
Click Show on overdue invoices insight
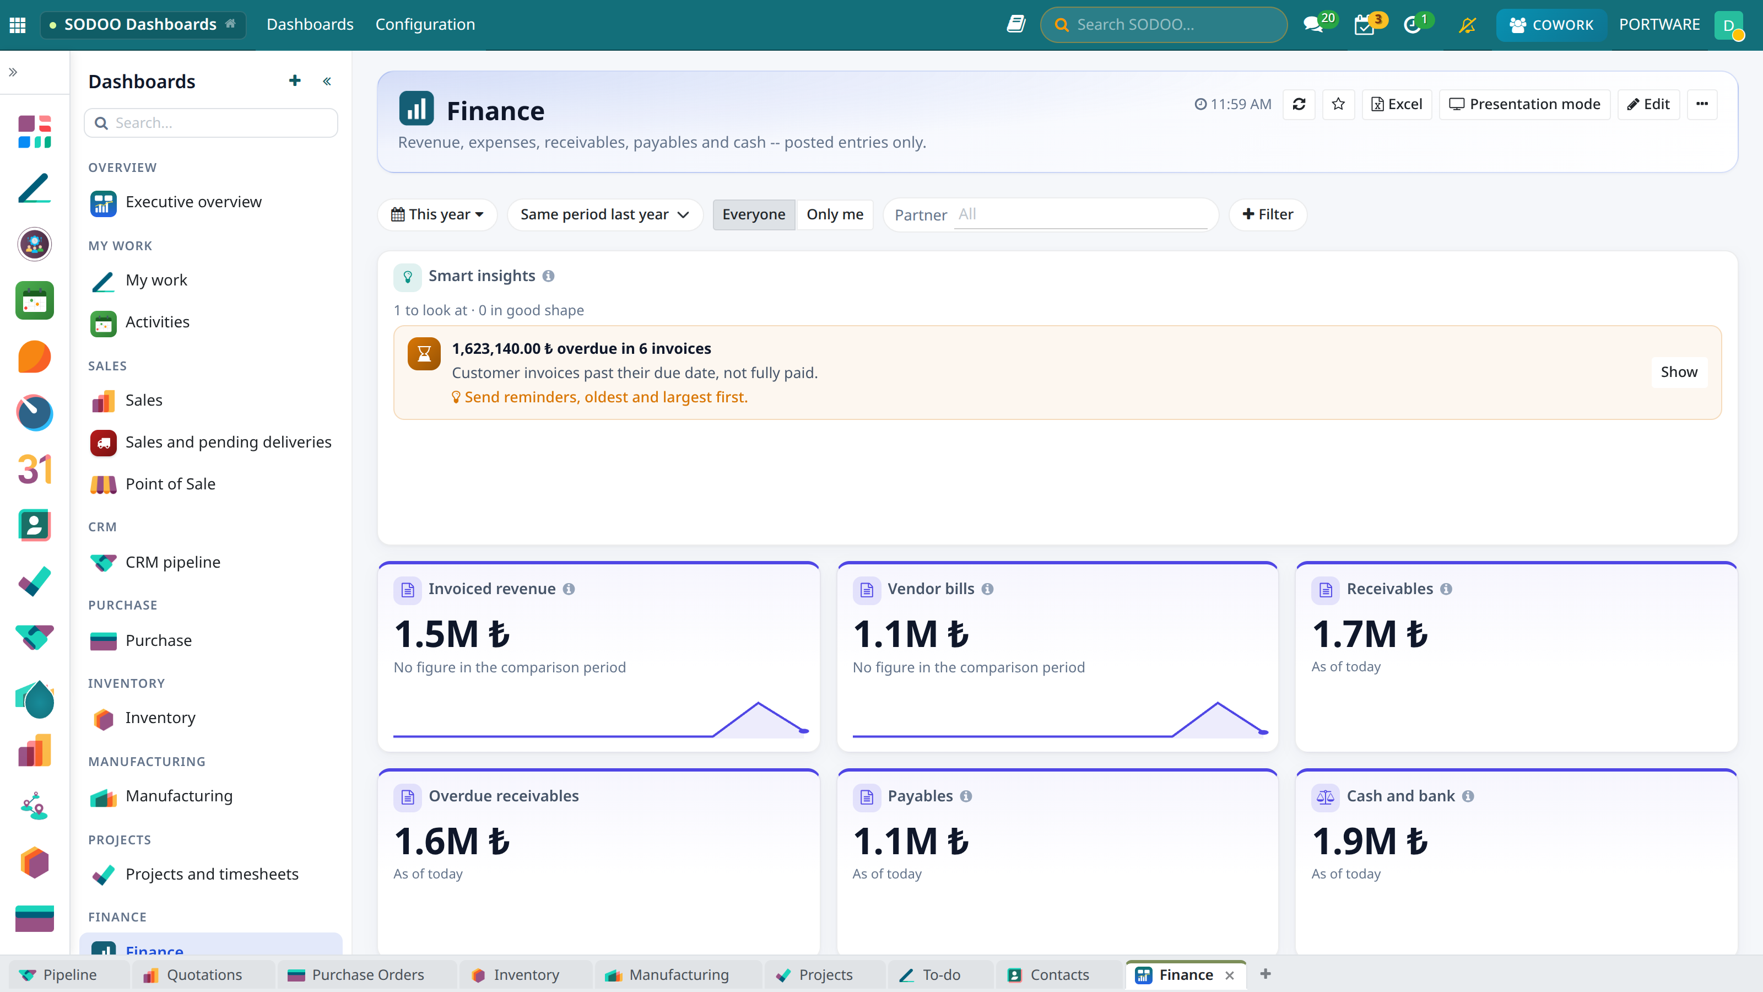tap(1679, 372)
